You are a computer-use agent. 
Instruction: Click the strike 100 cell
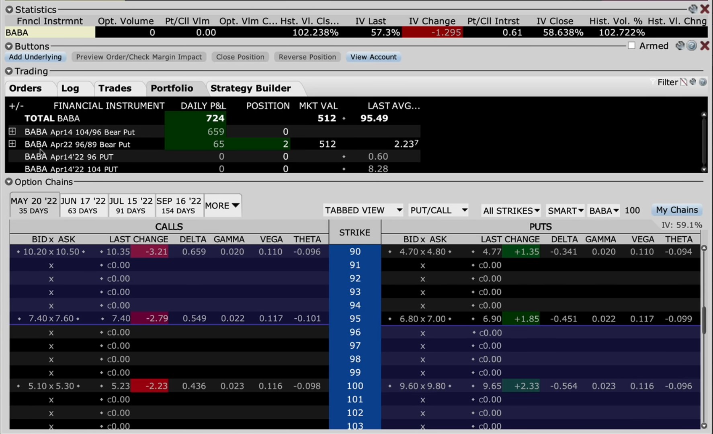coord(355,386)
